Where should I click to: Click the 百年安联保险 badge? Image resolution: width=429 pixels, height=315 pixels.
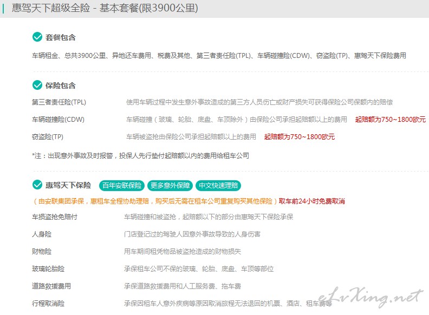122,186
